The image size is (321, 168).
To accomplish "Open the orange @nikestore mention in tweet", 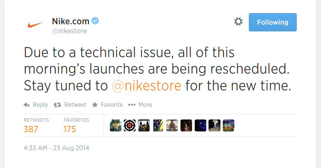I will (146, 86).
